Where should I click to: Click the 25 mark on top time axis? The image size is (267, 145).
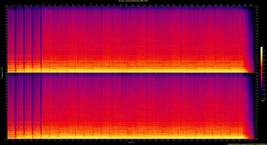tap(37, 5)
